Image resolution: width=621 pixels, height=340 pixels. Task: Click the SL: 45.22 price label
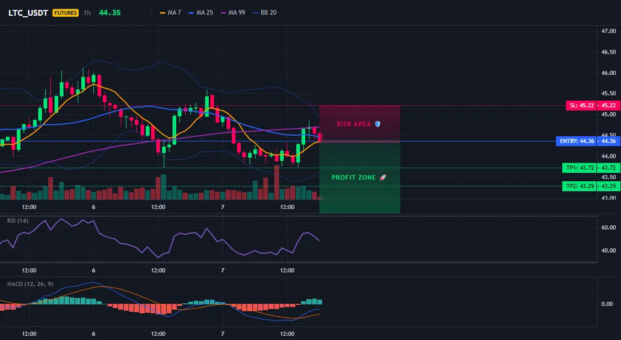coord(581,106)
